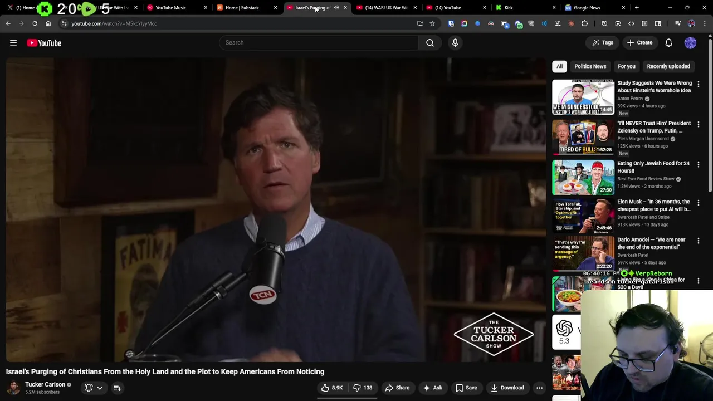Viewport: 713px width, 401px height.
Task: Open Tucker Carlson channel name link
Action: (x=45, y=384)
